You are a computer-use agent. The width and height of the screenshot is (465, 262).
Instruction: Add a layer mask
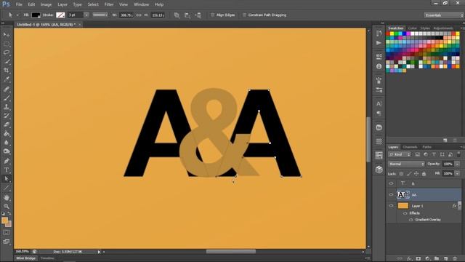(418, 259)
